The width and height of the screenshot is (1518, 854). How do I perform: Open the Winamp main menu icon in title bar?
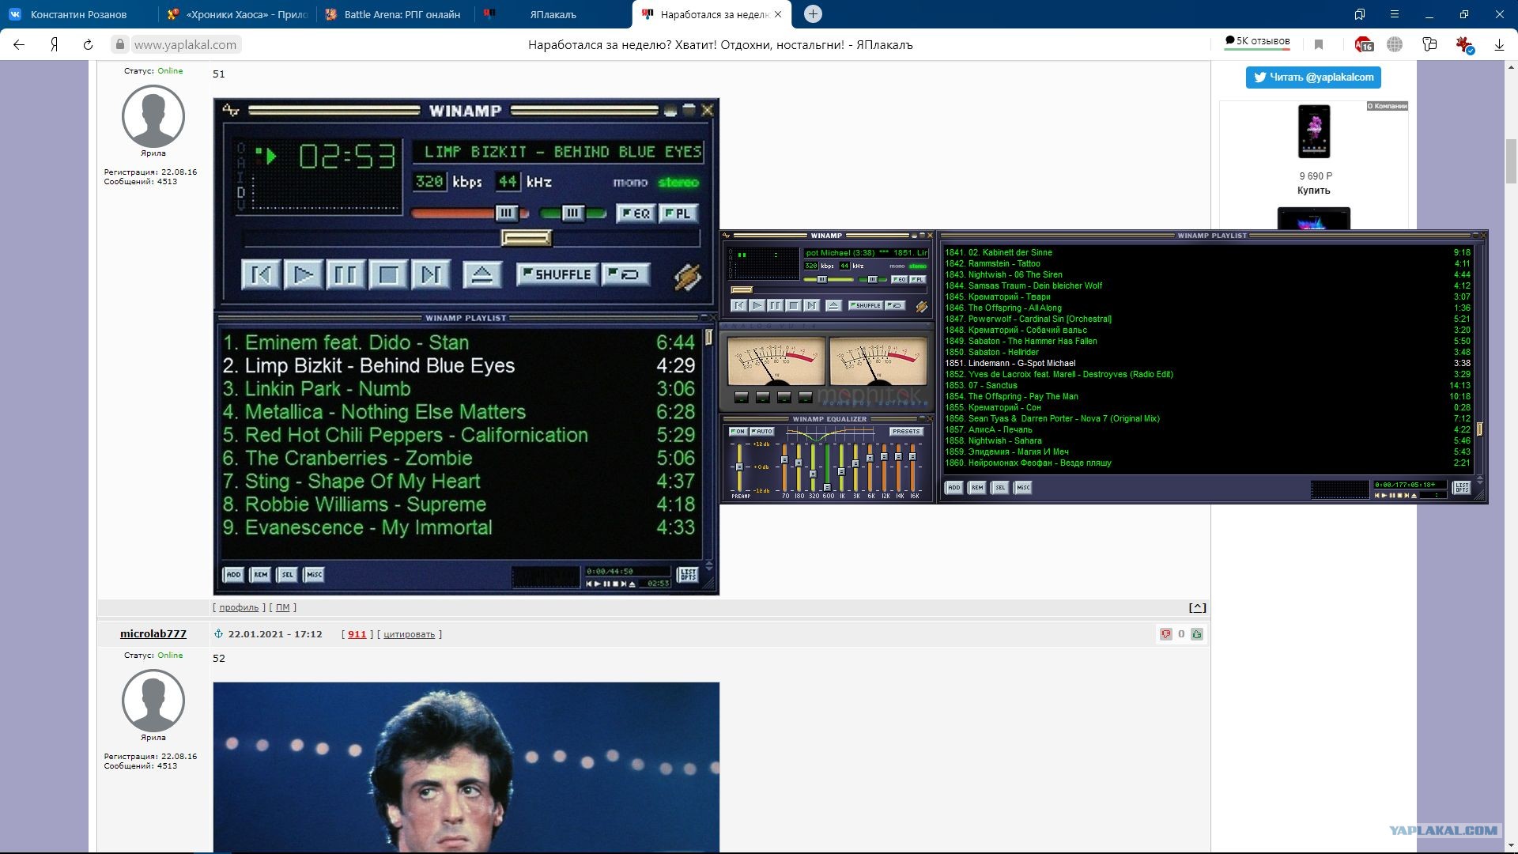click(231, 111)
